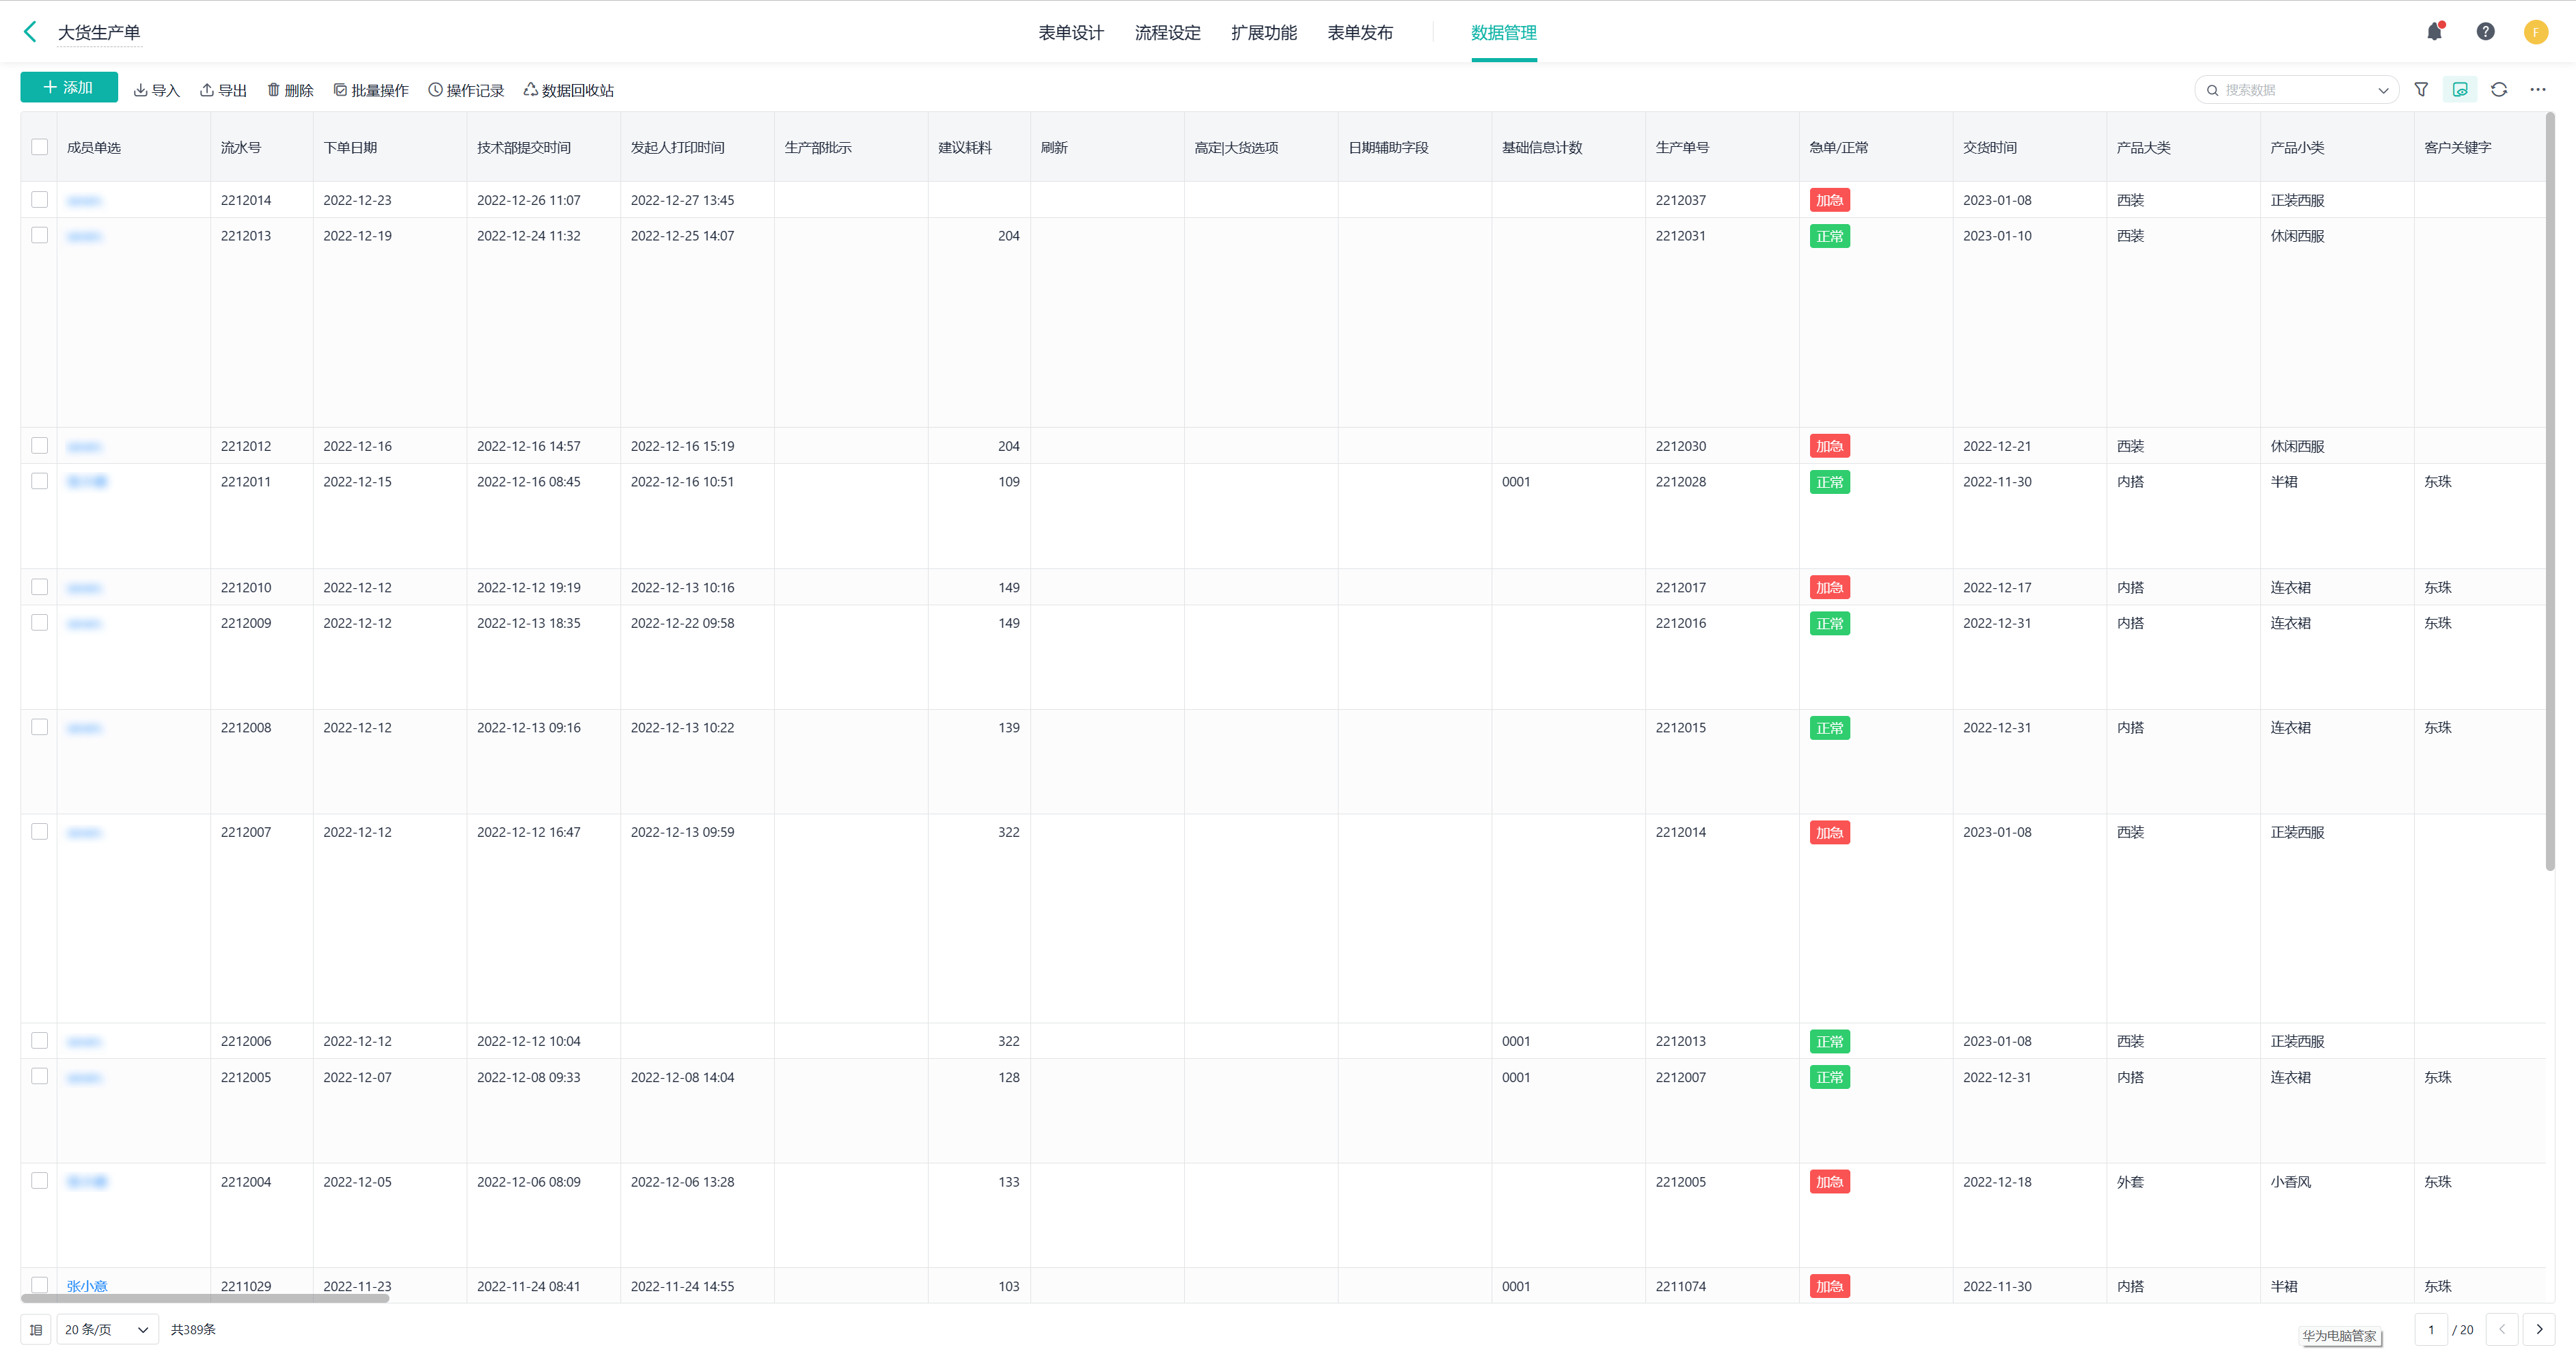Expand the search field dropdown arrow

click(x=2383, y=90)
